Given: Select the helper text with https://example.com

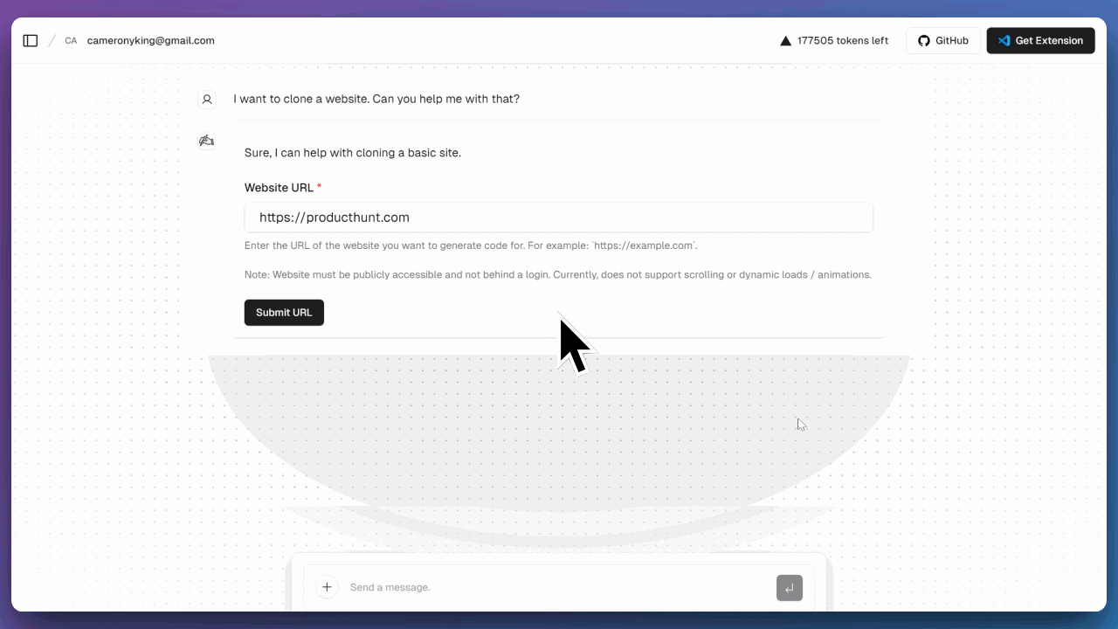Looking at the screenshot, I should (471, 245).
